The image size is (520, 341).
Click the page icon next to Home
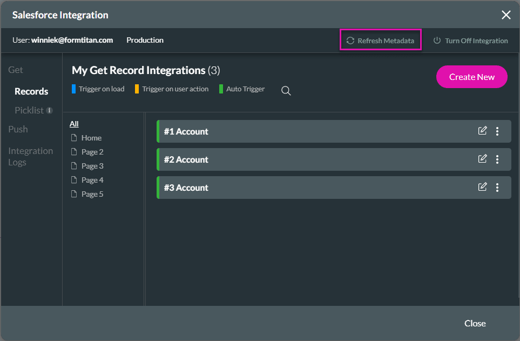click(75, 138)
